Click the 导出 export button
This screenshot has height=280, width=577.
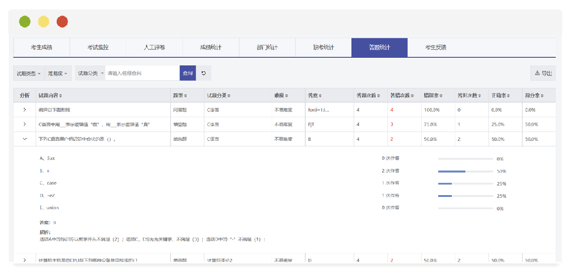coord(543,73)
